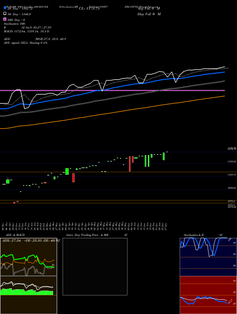The width and height of the screenshot is (237, 314).
Task: Open the MACD histogram mini chart
Action: coord(28,295)
